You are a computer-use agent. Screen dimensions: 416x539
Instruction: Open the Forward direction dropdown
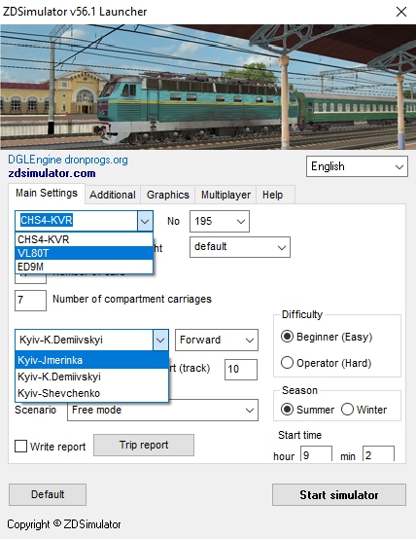click(x=217, y=340)
